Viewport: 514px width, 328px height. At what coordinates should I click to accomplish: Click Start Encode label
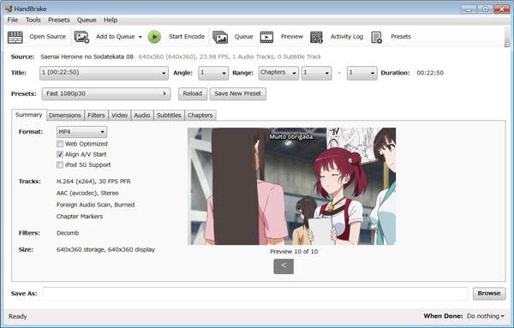(x=187, y=37)
